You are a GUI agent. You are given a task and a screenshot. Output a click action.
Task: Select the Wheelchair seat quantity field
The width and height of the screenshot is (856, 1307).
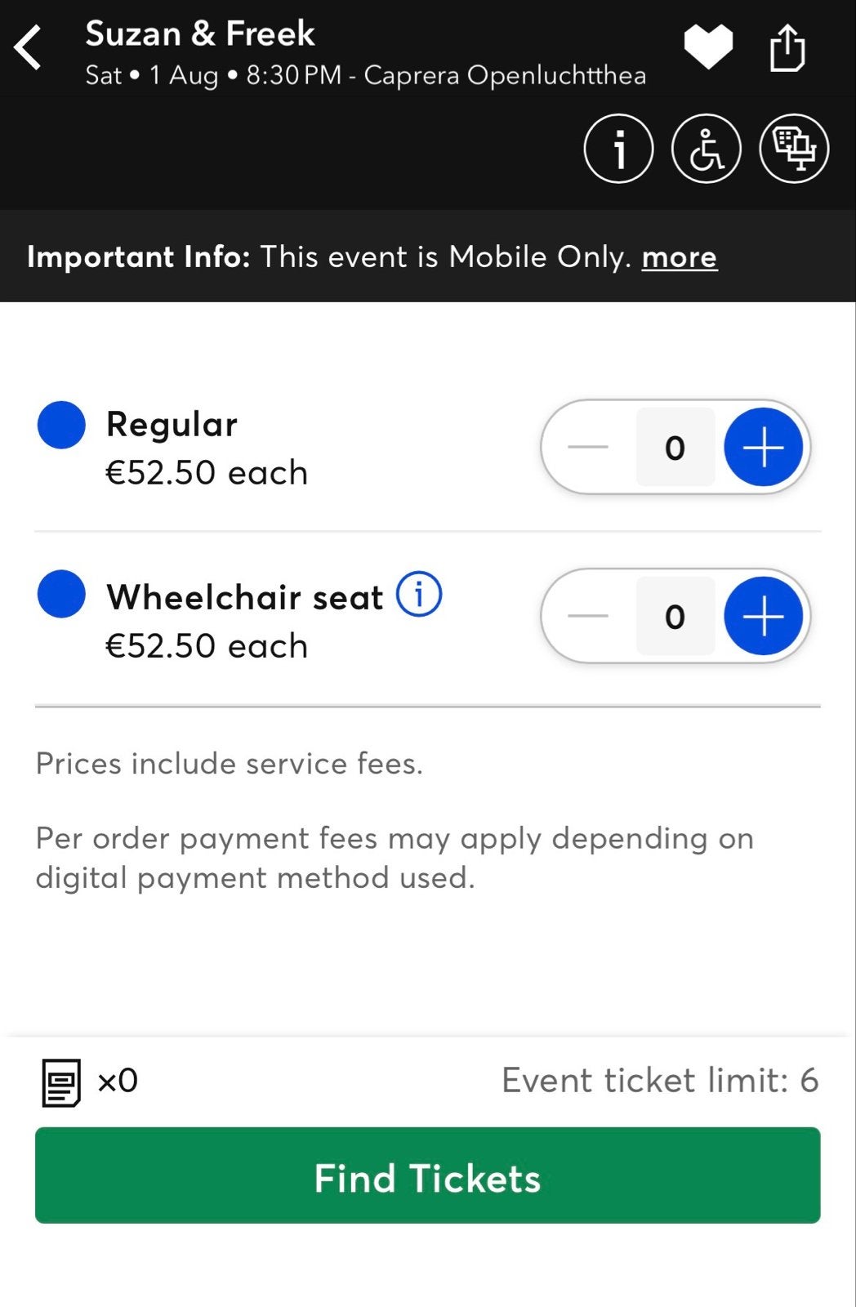click(675, 616)
